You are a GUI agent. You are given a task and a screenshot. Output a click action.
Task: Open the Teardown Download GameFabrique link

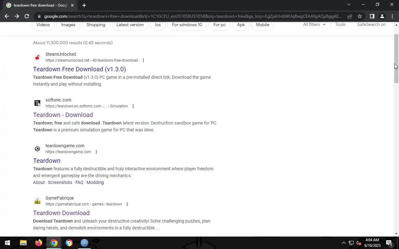(x=61, y=213)
